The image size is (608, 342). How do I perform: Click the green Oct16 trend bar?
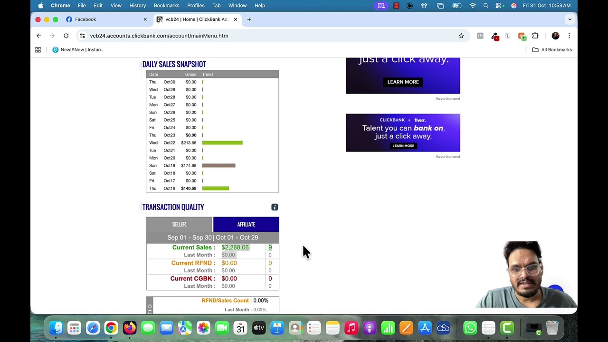pyautogui.click(x=216, y=188)
